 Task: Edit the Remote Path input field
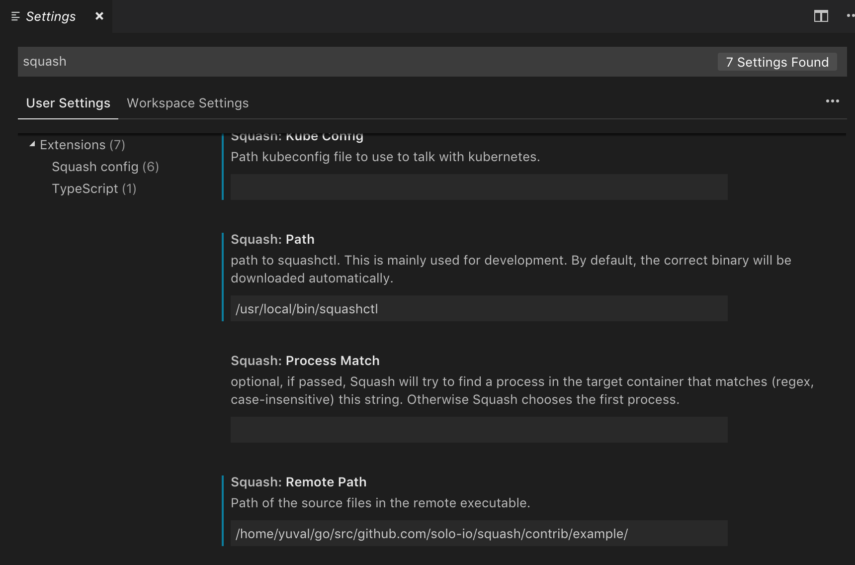coord(479,533)
